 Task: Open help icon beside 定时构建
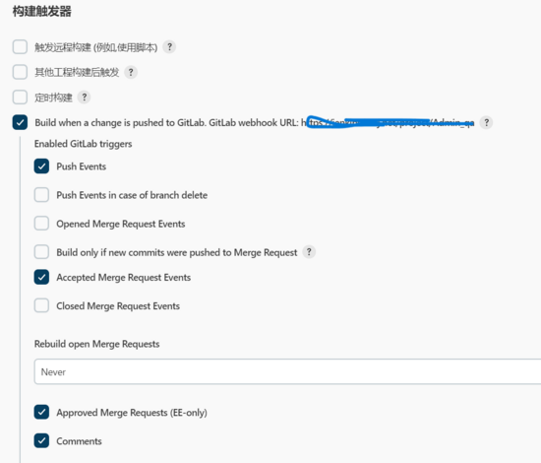coord(84,98)
